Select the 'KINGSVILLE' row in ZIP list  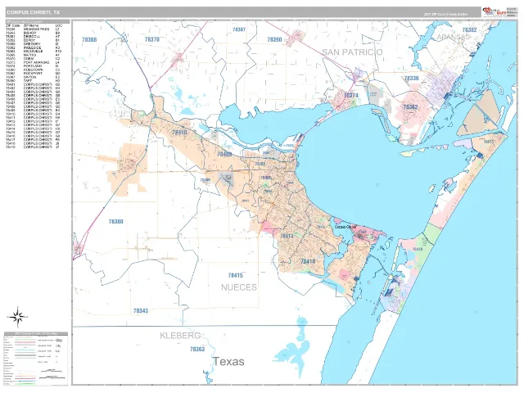coord(34,52)
